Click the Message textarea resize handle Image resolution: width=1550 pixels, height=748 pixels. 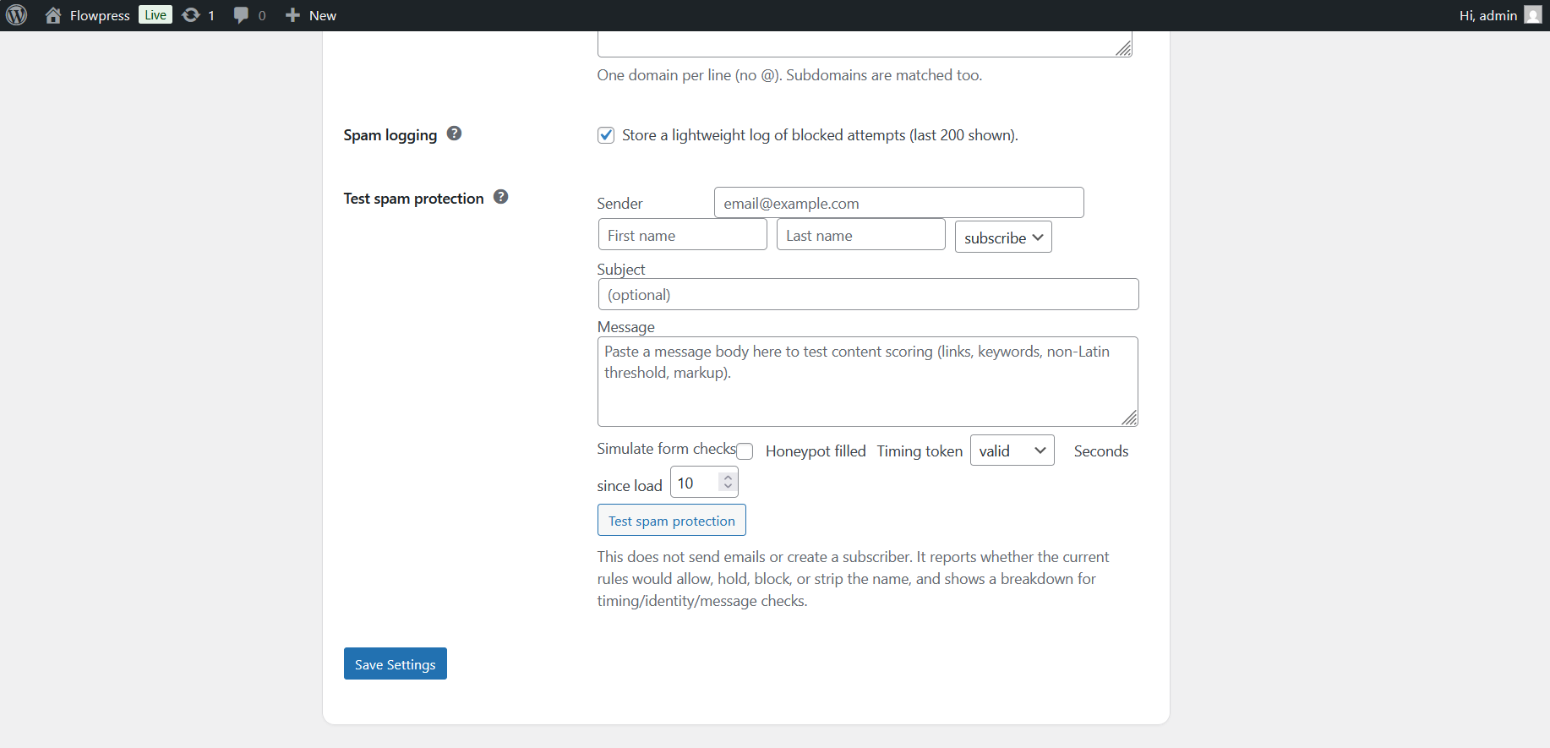point(1129,418)
